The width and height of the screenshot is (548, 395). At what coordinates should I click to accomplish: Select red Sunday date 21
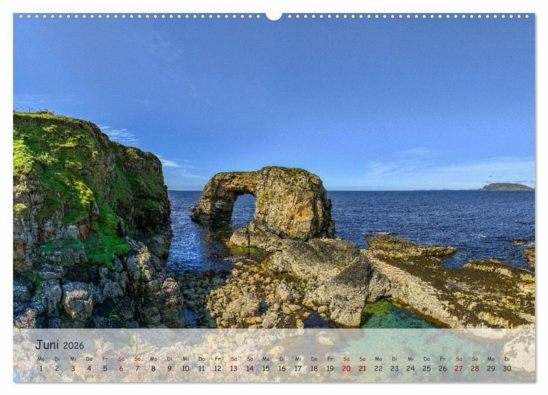[x=362, y=368]
